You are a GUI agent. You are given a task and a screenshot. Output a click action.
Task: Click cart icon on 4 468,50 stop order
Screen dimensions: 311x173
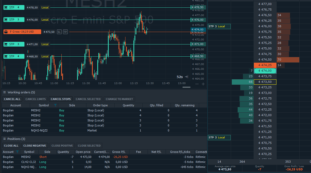(6, 56)
